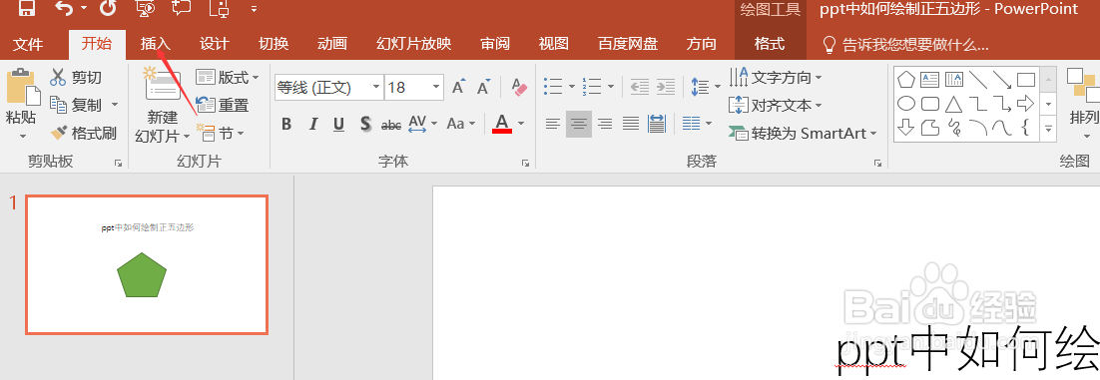Open the undo history dropdown arrow

[x=84, y=8]
